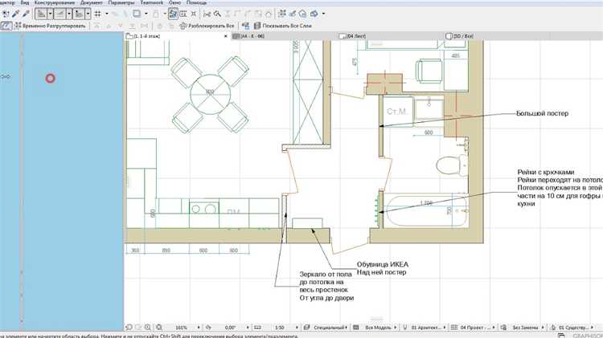Expand the ruler tool dropdown arrow
The width and height of the screenshot is (603, 338).
88,14
